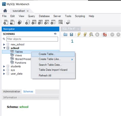Open the Scripting menu
Image resolution: width=121 pixels, height=116 pixels.
click(x=80, y=16)
